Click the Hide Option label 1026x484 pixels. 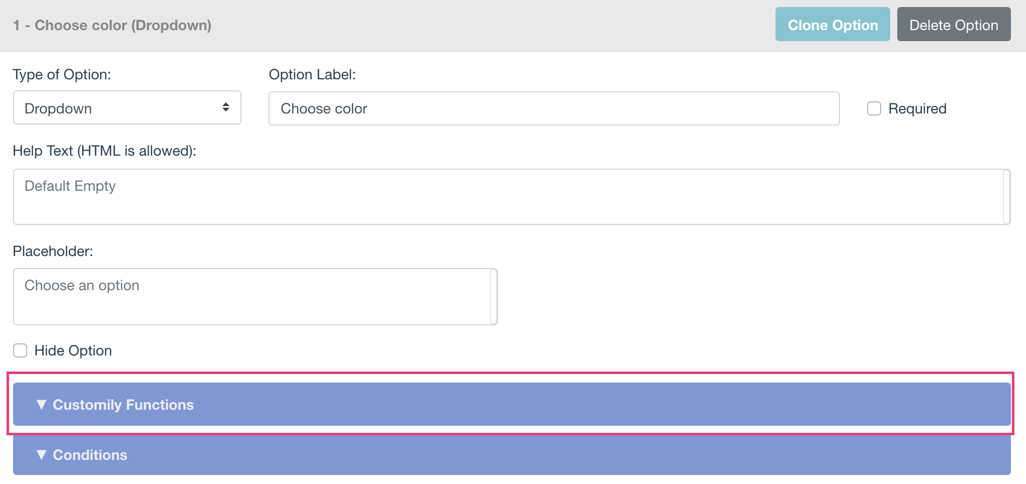tap(73, 350)
